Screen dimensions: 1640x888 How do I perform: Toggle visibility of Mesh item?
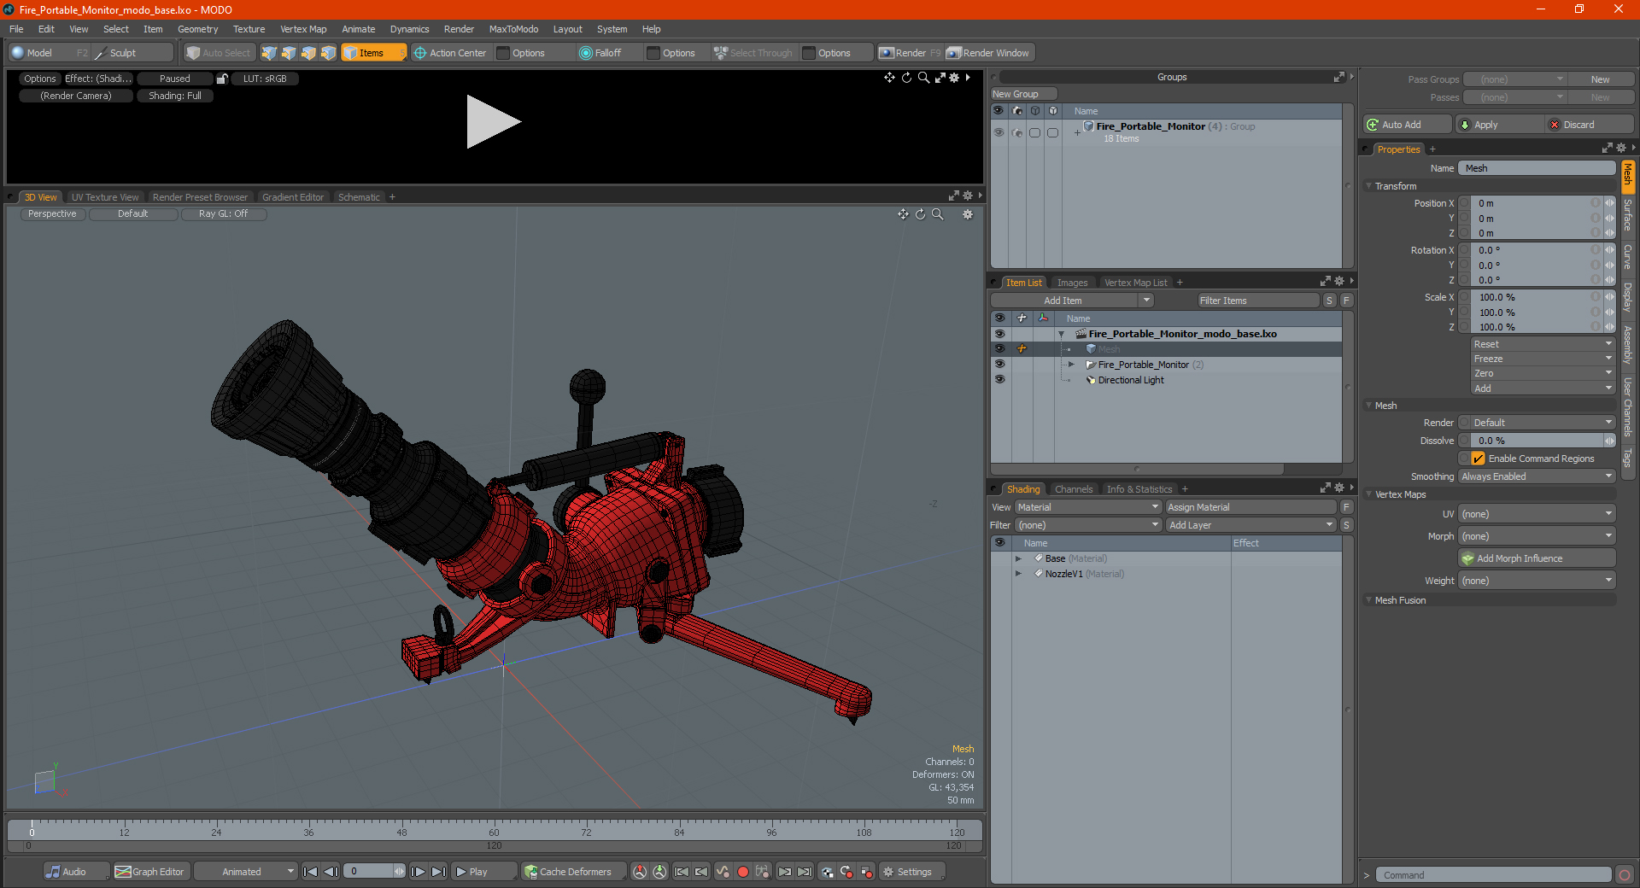[x=999, y=349]
